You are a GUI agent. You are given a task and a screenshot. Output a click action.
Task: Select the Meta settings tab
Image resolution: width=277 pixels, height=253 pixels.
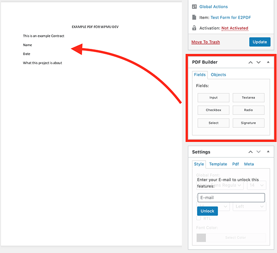[249, 164]
